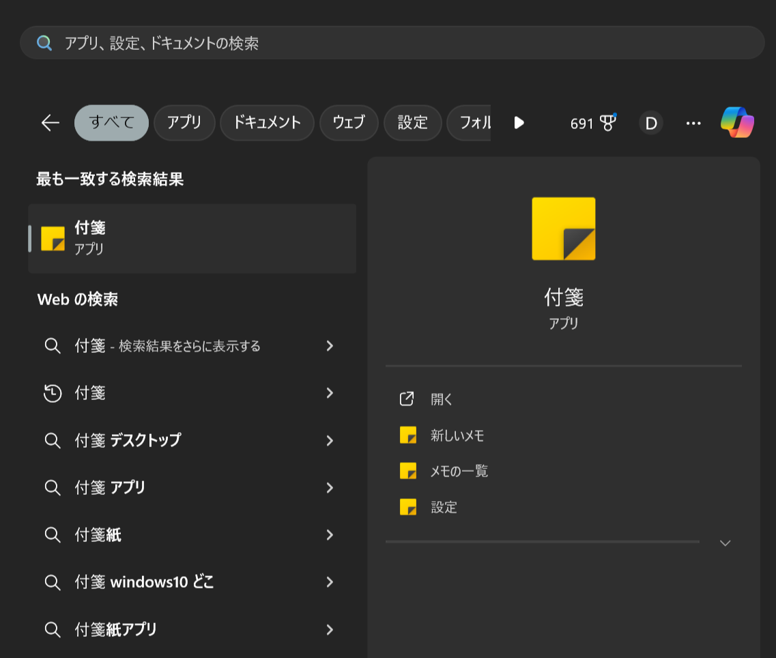
Task: Select the 付箋 アプリ search suggestion
Action: point(192,487)
